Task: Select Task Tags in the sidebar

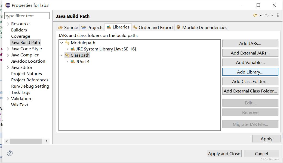Action: (21, 92)
